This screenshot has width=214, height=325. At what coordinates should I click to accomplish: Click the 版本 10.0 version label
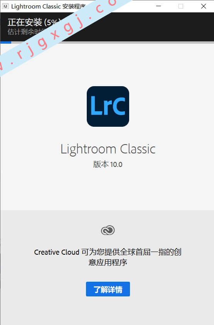click(x=108, y=164)
